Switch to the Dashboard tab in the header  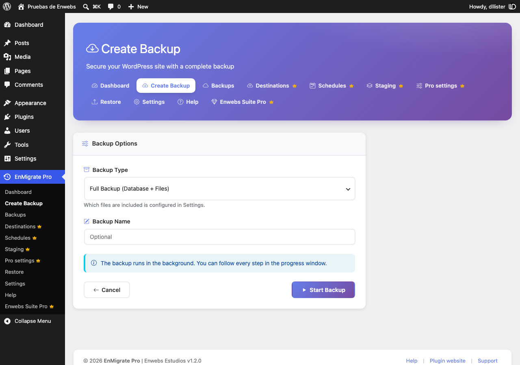110,86
